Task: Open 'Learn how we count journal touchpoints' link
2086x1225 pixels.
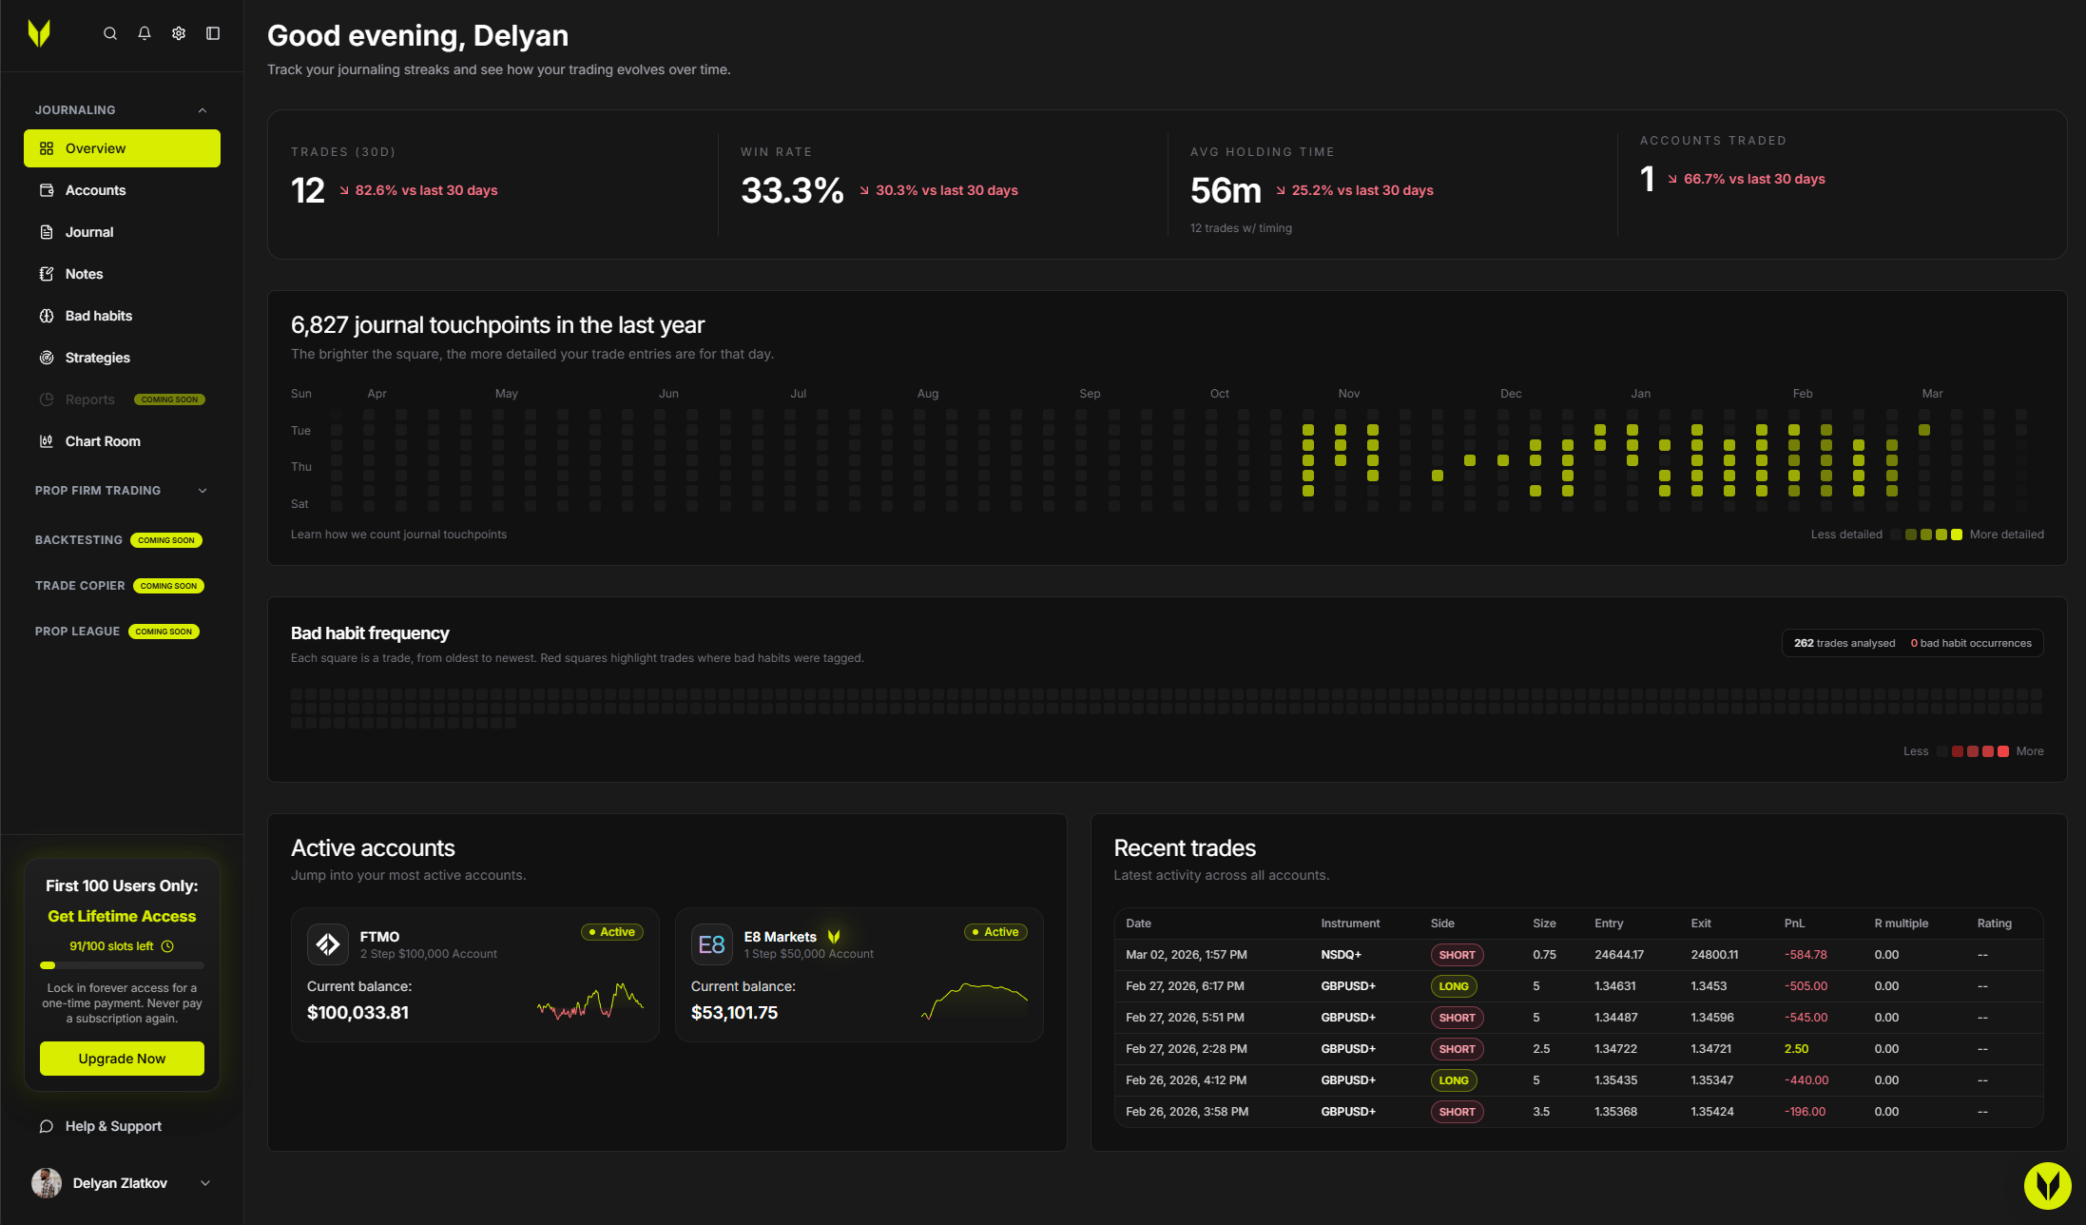Action: pyautogui.click(x=399, y=534)
